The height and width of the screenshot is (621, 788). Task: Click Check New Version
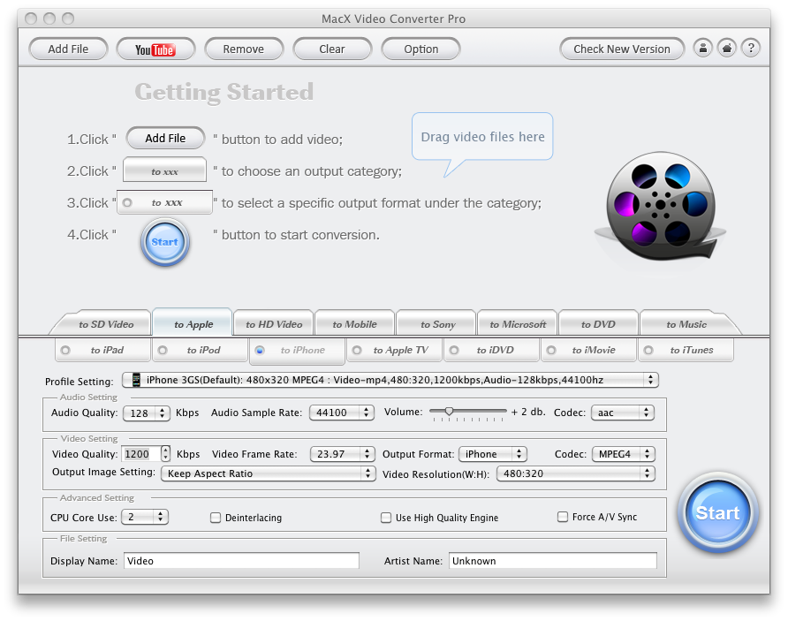[622, 49]
